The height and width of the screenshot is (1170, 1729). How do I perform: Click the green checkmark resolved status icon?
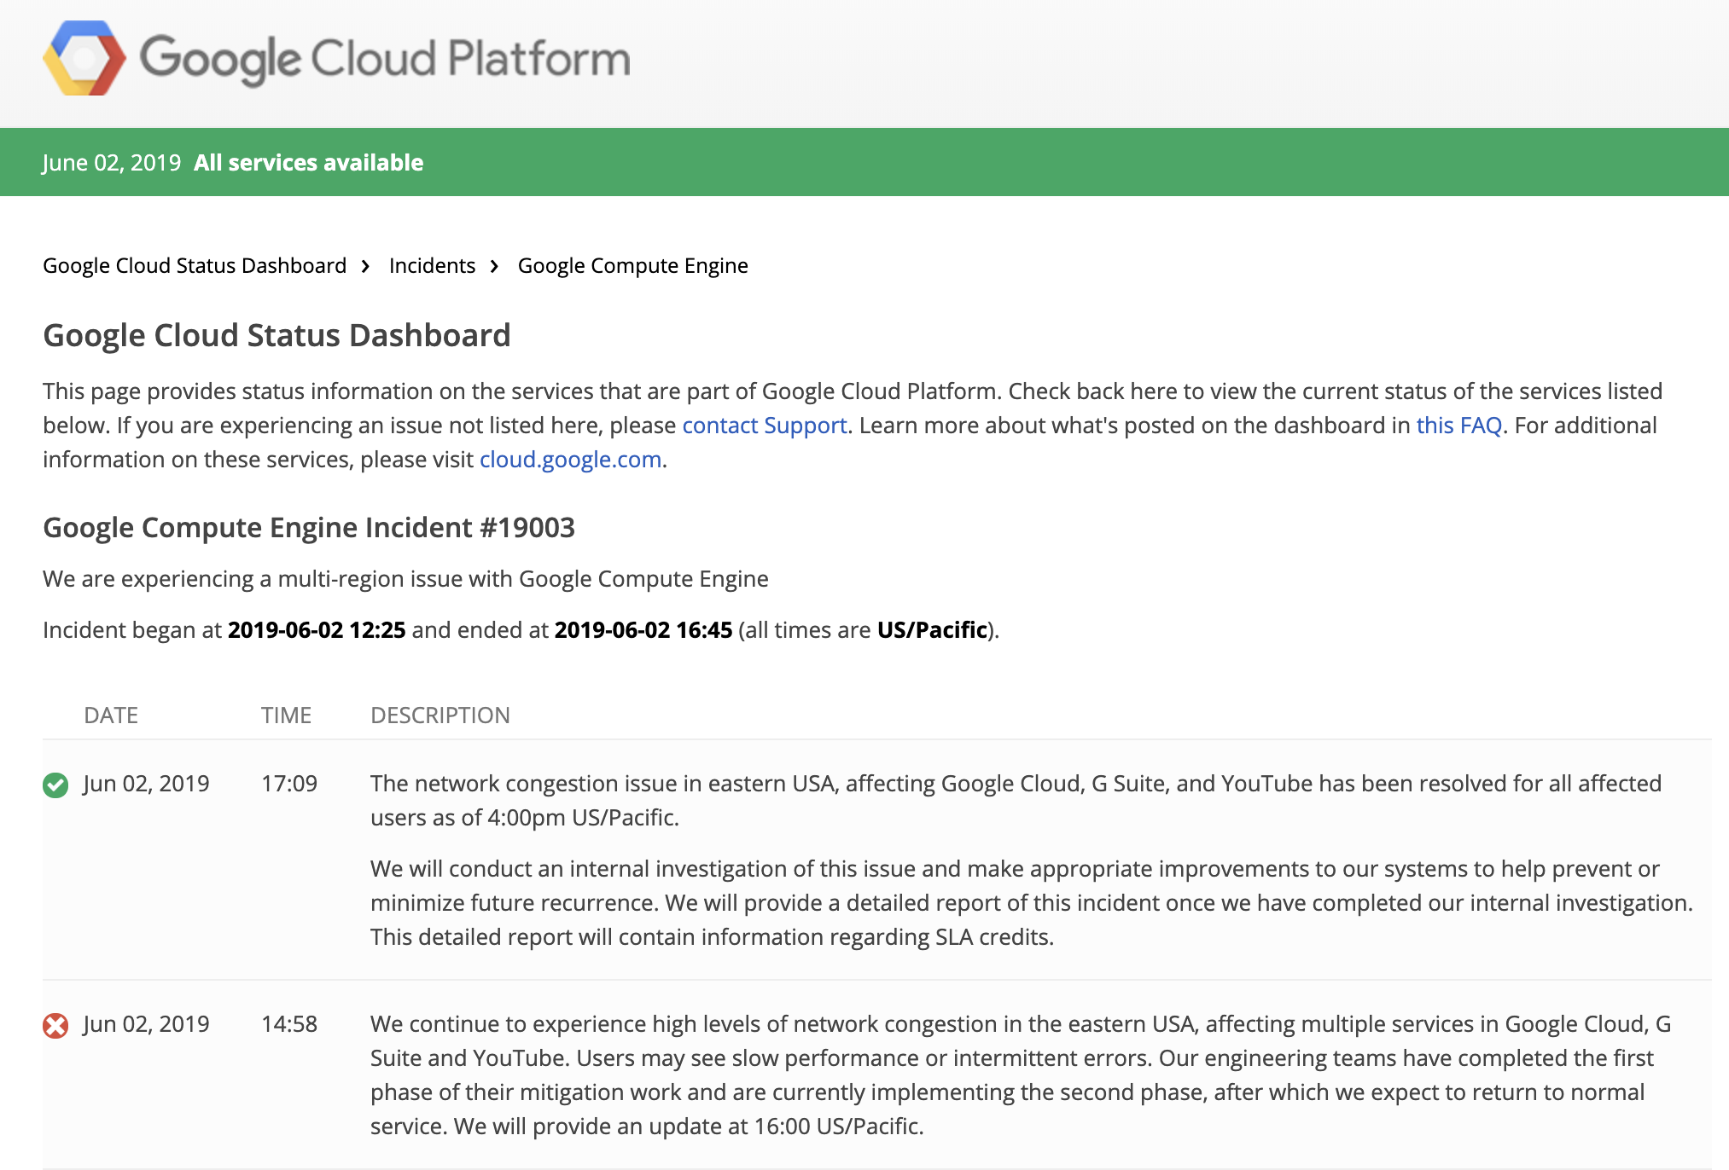click(x=55, y=785)
